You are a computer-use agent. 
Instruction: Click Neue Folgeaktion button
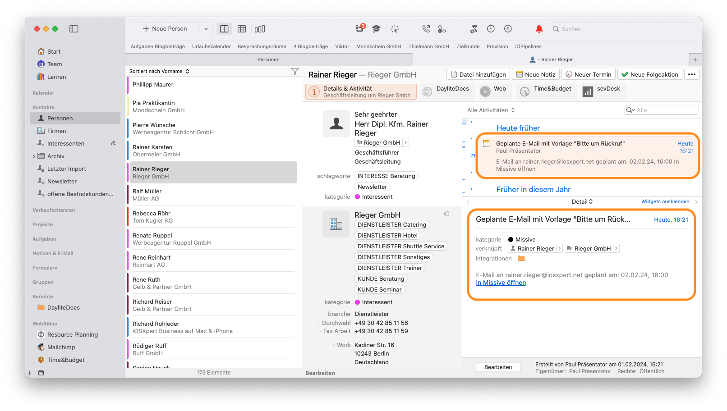click(x=650, y=74)
